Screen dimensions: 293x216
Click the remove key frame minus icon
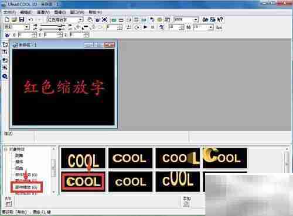85,27
